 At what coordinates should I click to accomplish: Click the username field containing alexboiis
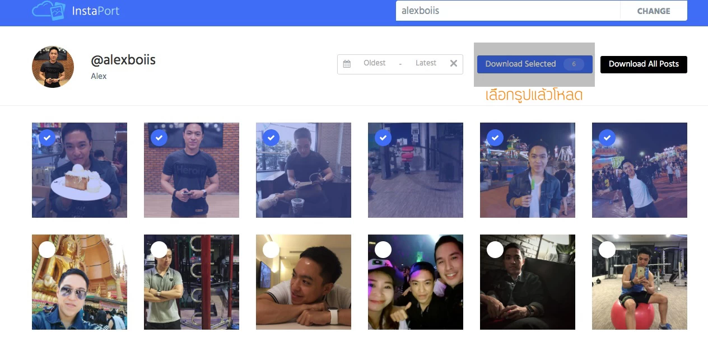[x=508, y=11]
